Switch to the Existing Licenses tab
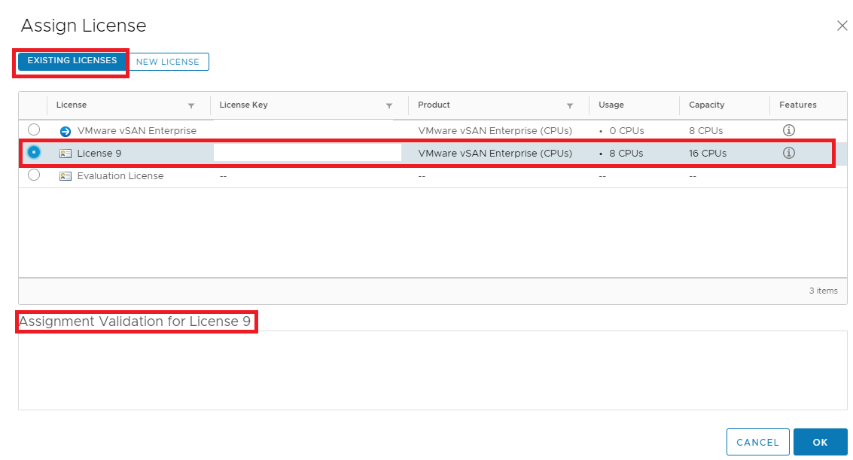853x460 pixels. [x=72, y=61]
